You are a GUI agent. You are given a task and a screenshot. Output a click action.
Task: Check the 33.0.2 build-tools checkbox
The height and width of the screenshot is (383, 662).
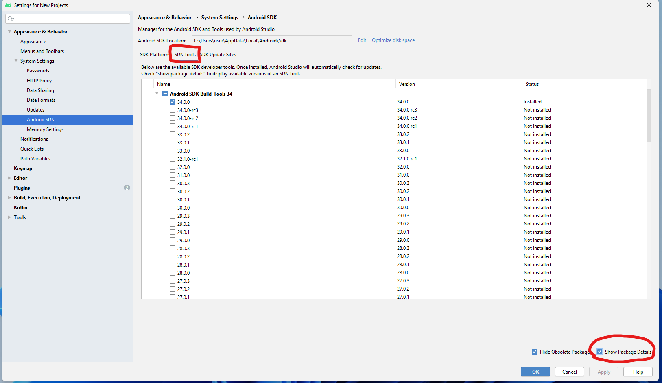[x=173, y=134]
